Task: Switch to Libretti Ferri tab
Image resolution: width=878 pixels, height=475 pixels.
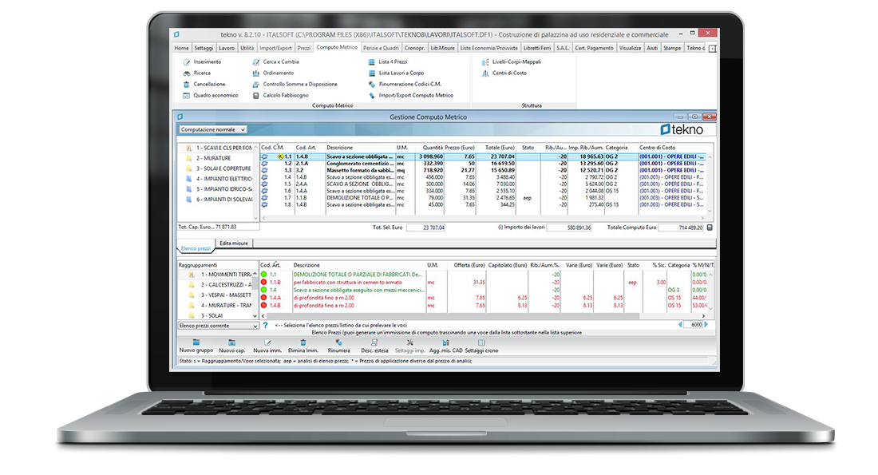Action: click(x=537, y=48)
